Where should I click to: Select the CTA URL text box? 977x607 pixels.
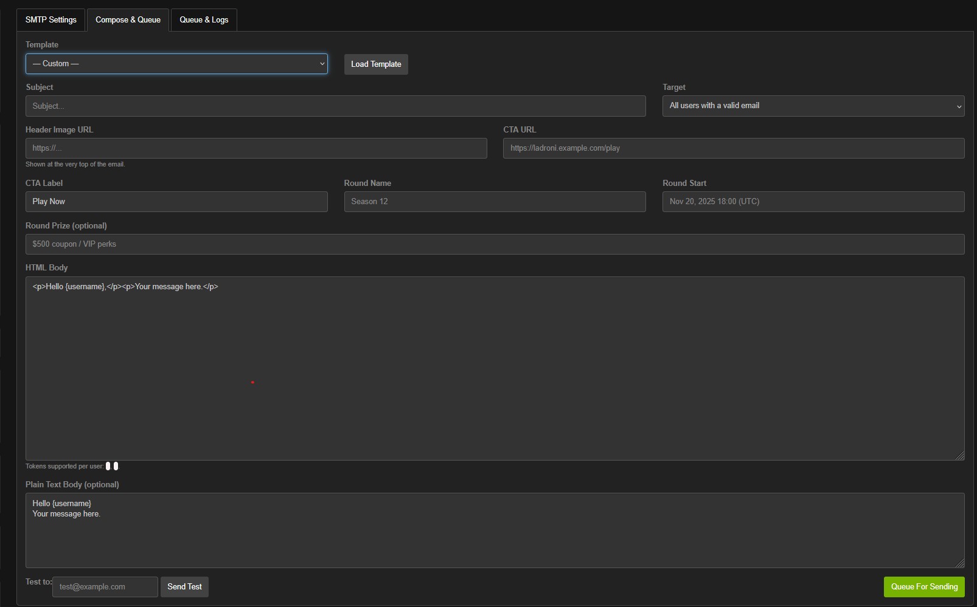pos(733,148)
